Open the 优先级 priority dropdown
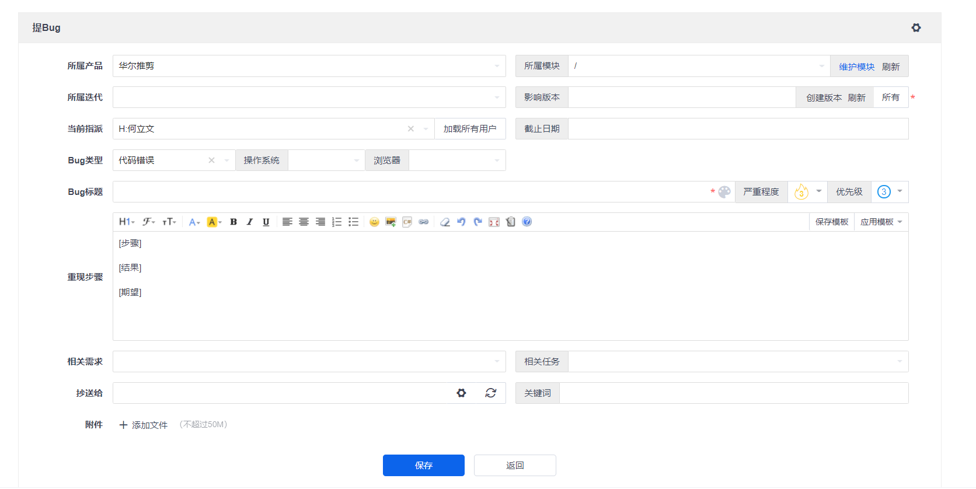 (x=890, y=192)
